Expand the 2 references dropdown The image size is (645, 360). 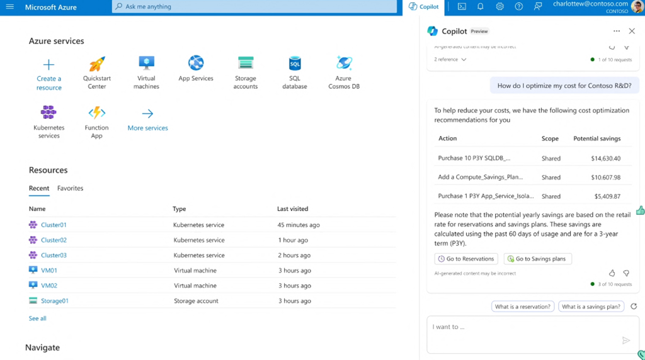(x=450, y=60)
